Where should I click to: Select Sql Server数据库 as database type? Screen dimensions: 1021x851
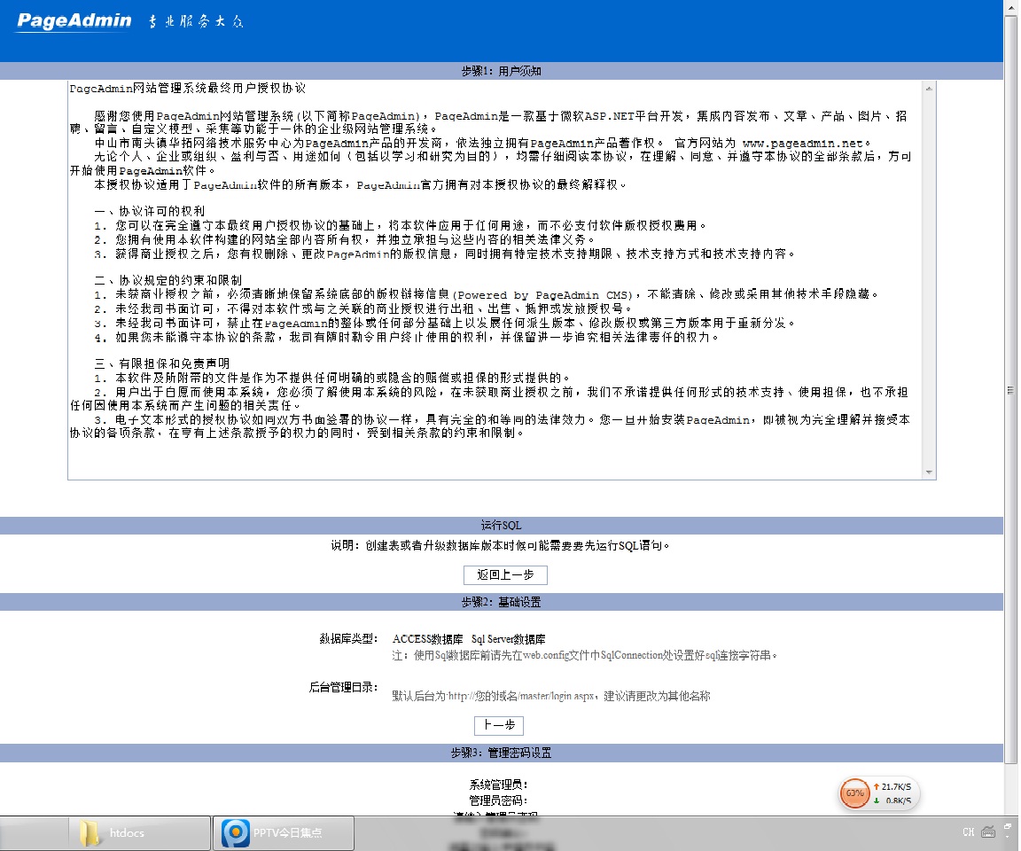tap(508, 639)
